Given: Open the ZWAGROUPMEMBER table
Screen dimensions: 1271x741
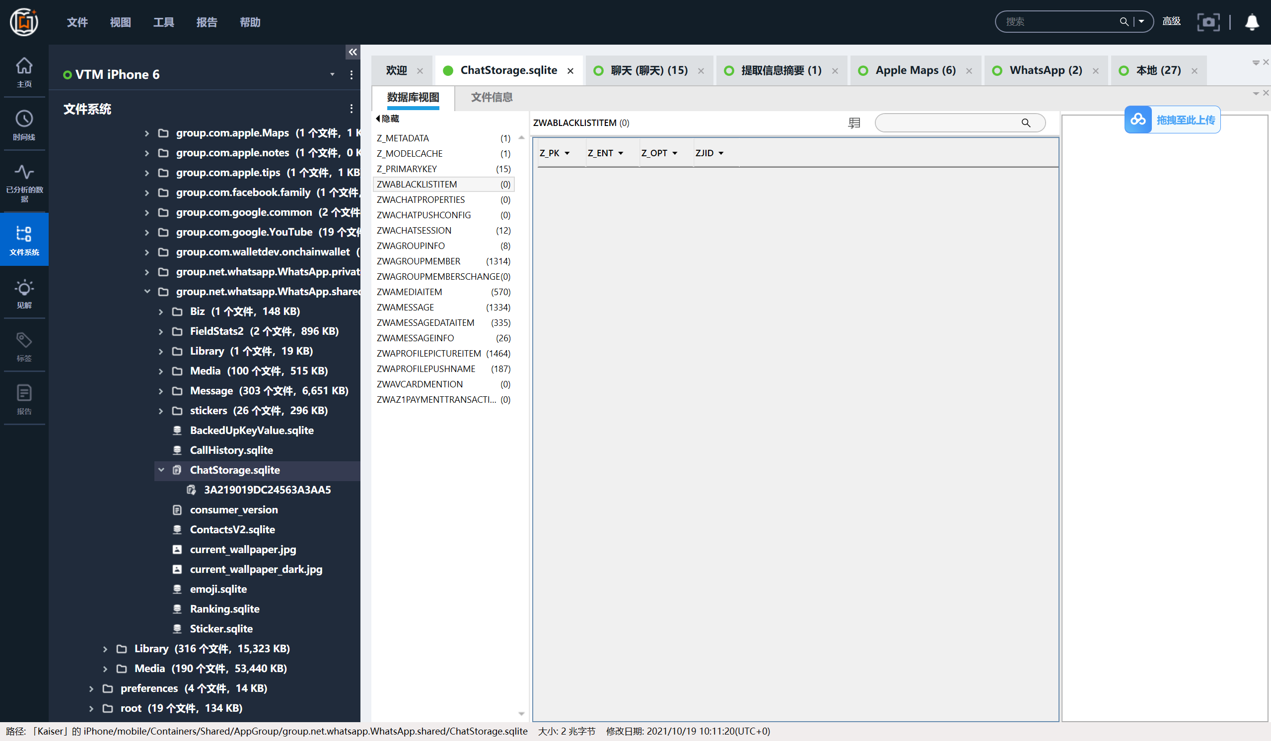Looking at the screenshot, I should [x=443, y=261].
